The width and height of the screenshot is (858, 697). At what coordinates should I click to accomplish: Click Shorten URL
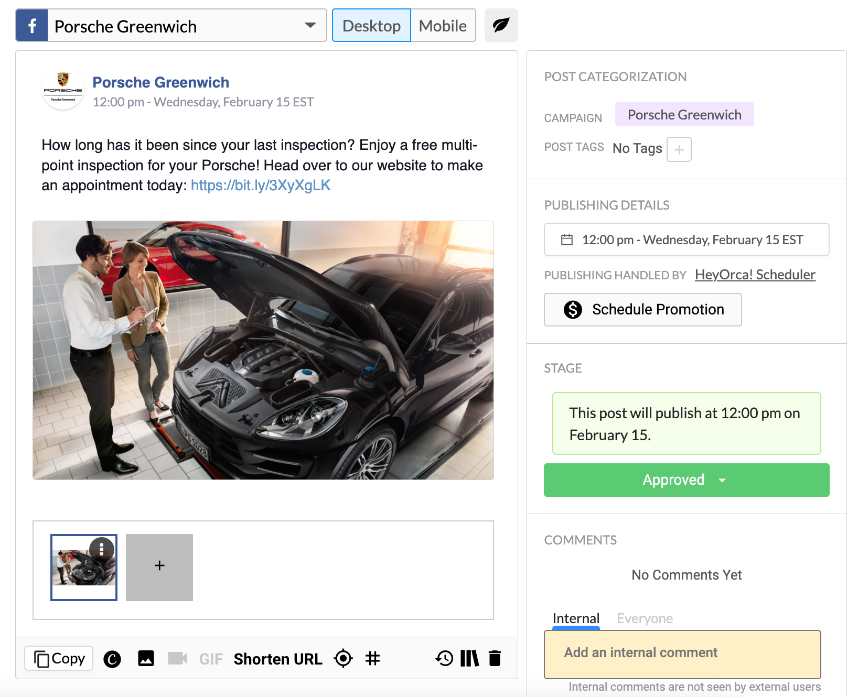coord(278,659)
